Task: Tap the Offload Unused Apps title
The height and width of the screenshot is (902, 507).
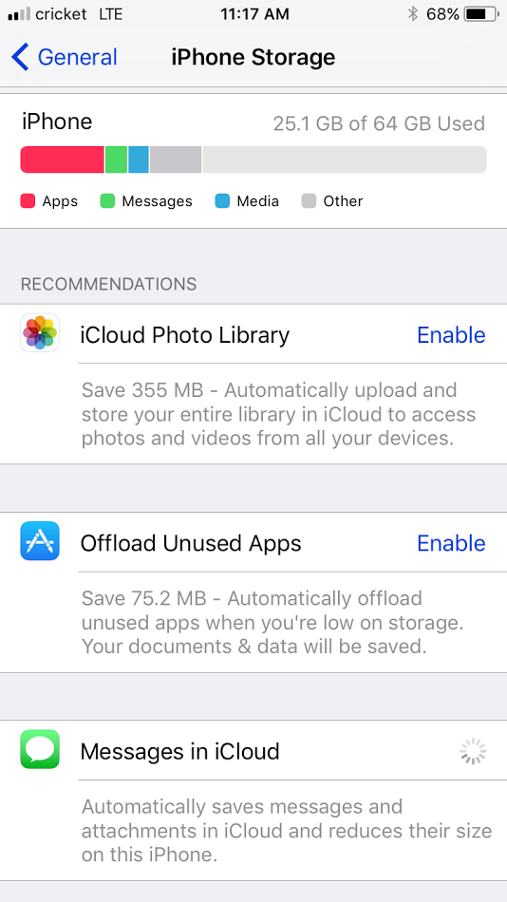Action: click(x=191, y=544)
